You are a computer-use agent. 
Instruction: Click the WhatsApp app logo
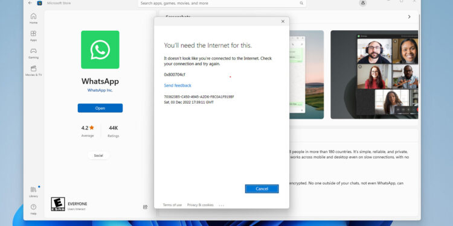point(100,49)
